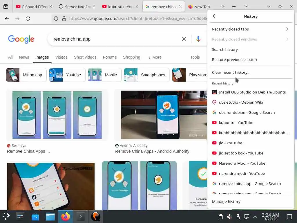This screenshot has width=297, height=223.
Task: Click the Mobile suggestion chip
Action: pyautogui.click(x=104, y=75)
